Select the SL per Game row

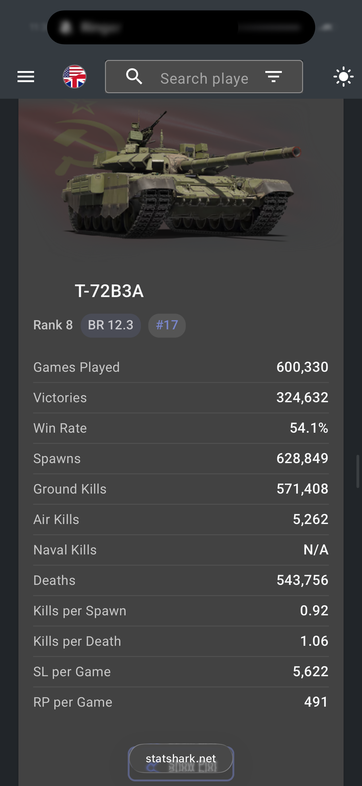point(181,672)
